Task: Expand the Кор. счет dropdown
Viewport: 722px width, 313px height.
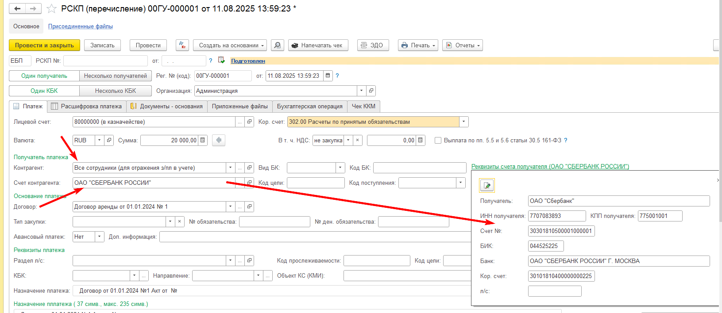Action: (x=463, y=122)
